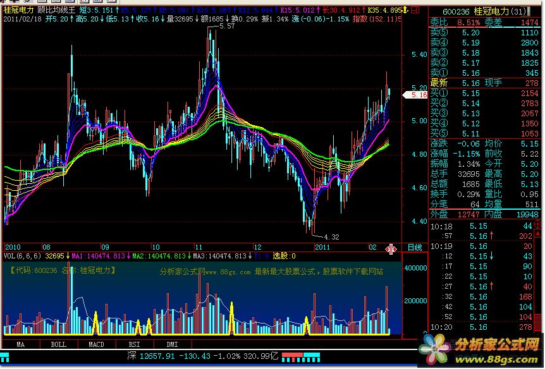Screen dimensions: 545x369
Task: Click the yellow down-arrow icon after K35
Action: tap(405, 10)
